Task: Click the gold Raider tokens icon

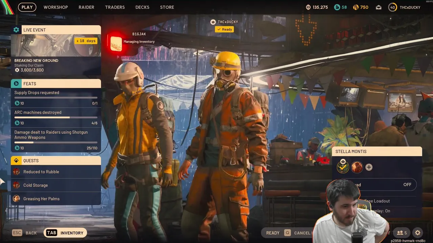Action: click(356, 7)
